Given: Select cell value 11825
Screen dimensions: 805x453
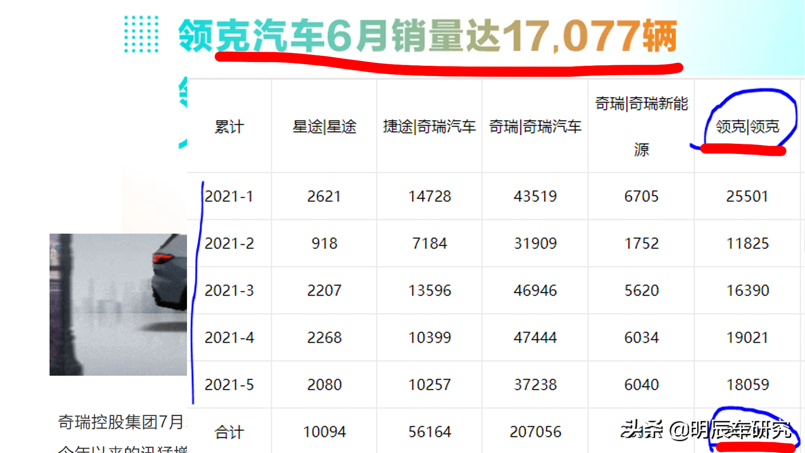Looking at the screenshot, I should click(747, 243).
